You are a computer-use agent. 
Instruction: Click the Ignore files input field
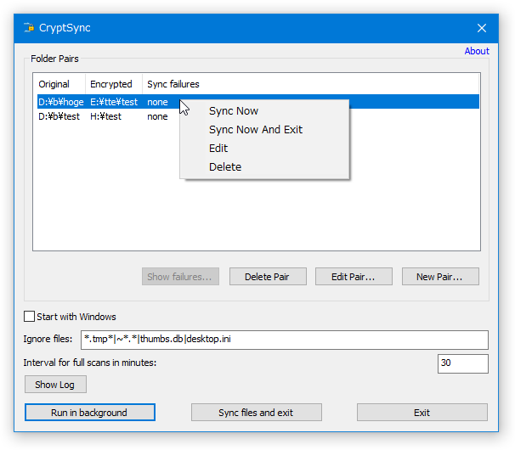tap(285, 340)
